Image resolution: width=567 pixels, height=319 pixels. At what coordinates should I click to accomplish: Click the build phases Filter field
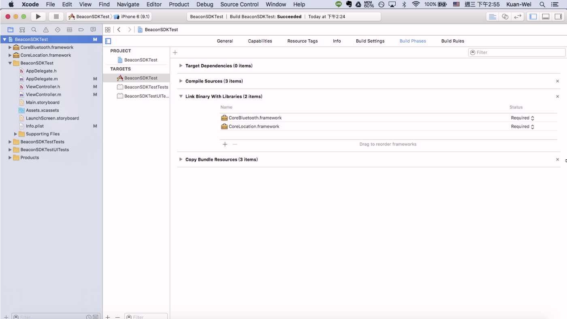[517, 52]
